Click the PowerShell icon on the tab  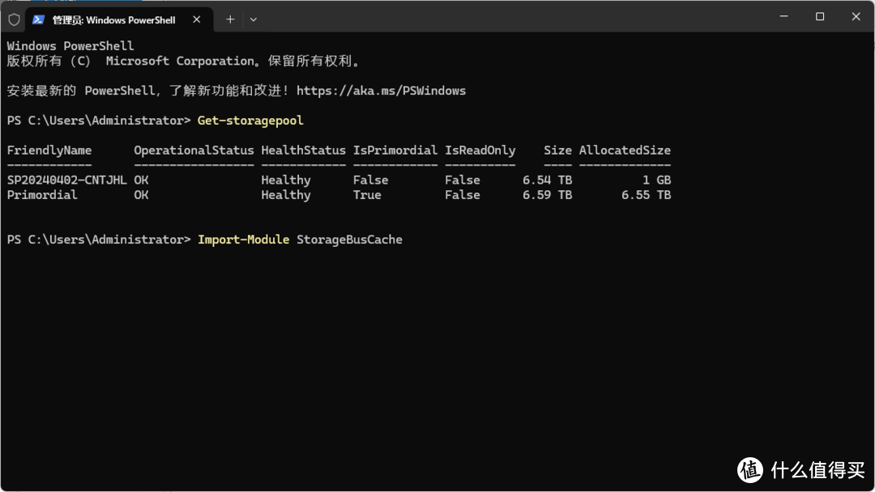tap(38, 19)
